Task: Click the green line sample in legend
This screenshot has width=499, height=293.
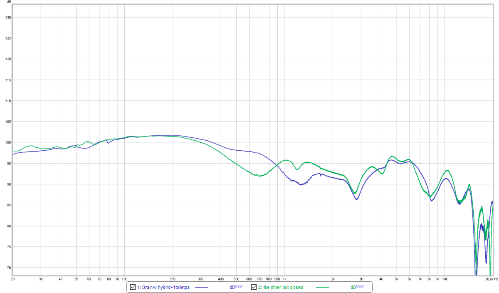Action: [x=323, y=287]
